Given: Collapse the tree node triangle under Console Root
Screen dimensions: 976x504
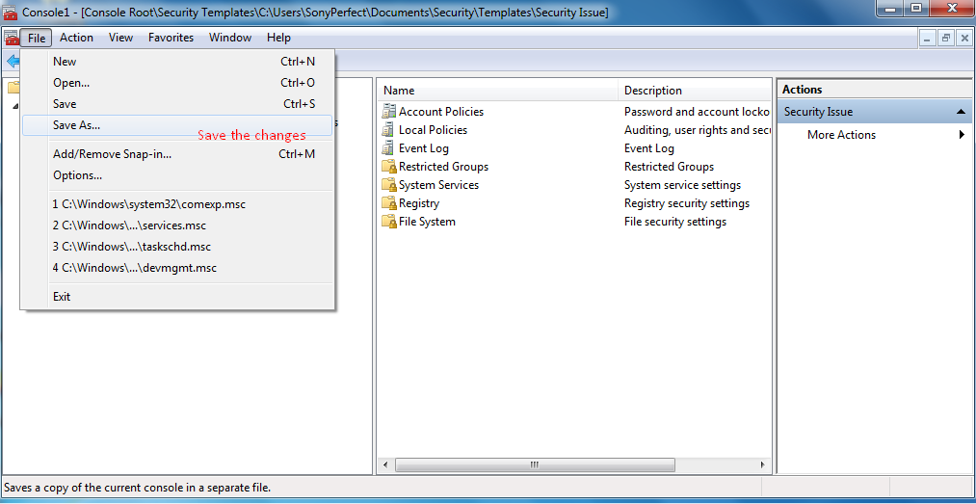Looking at the screenshot, I should coord(14,106).
